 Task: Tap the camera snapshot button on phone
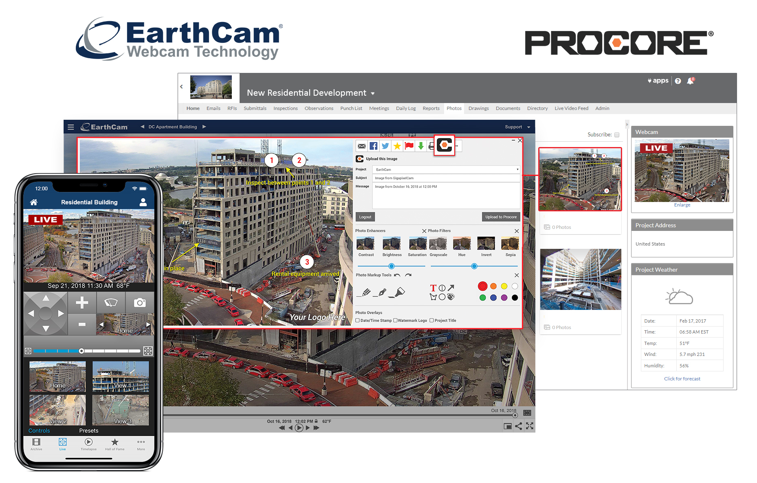[x=140, y=303]
